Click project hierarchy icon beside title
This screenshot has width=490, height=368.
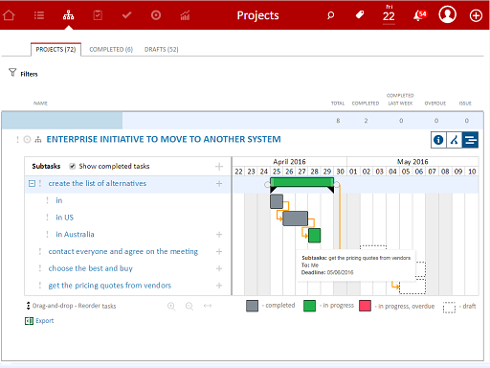point(38,140)
